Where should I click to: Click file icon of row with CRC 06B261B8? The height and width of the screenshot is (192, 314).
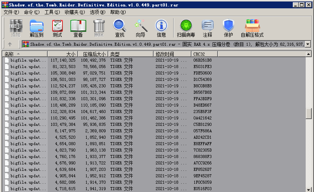tap(7, 60)
